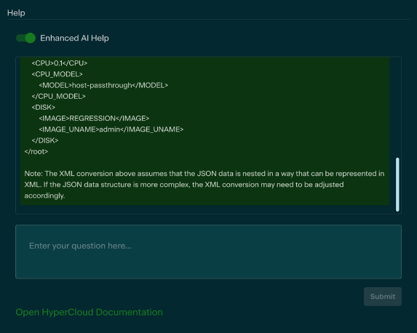Toggle the Enhanced AI Help switch

click(x=25, y=38)
